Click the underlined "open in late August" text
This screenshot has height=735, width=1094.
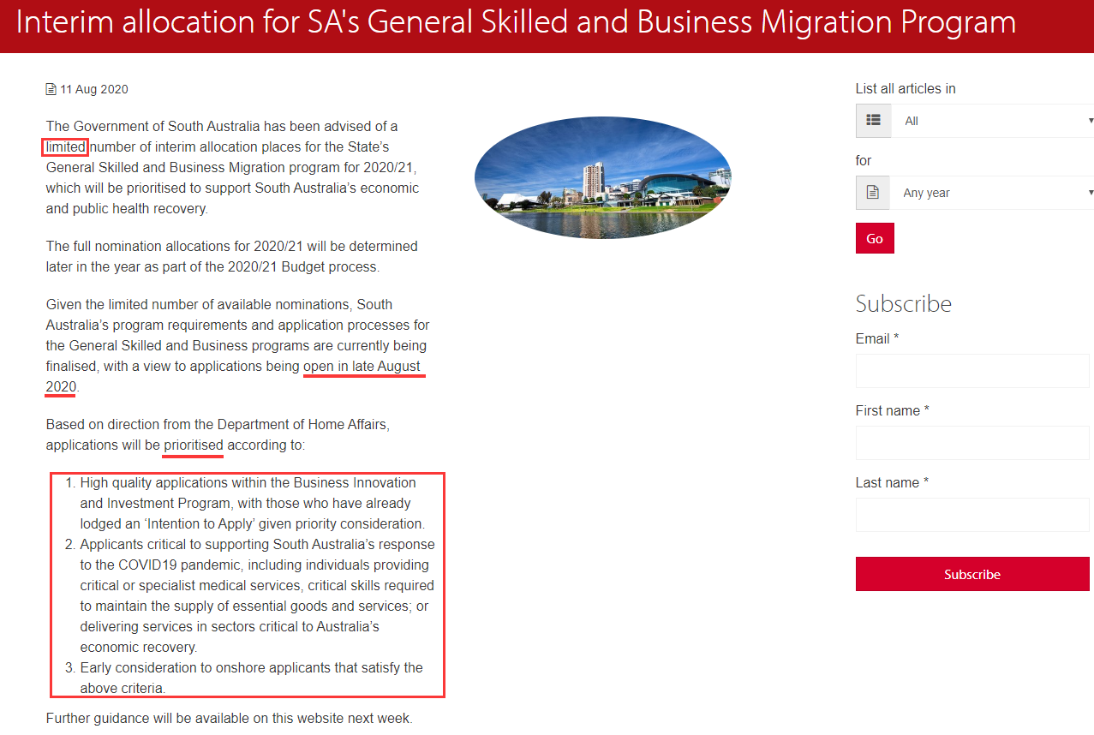[362, 367]
